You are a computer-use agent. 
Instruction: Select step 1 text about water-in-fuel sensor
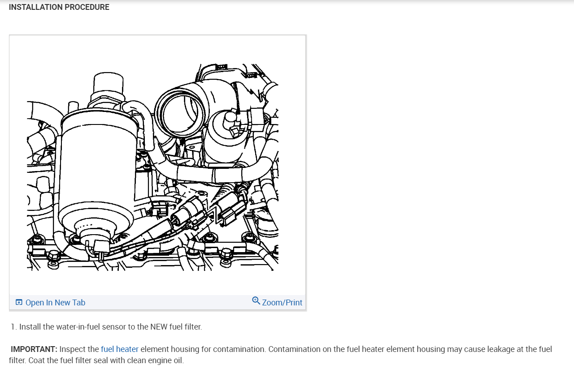pyautogui.click(x=106, y=326)
